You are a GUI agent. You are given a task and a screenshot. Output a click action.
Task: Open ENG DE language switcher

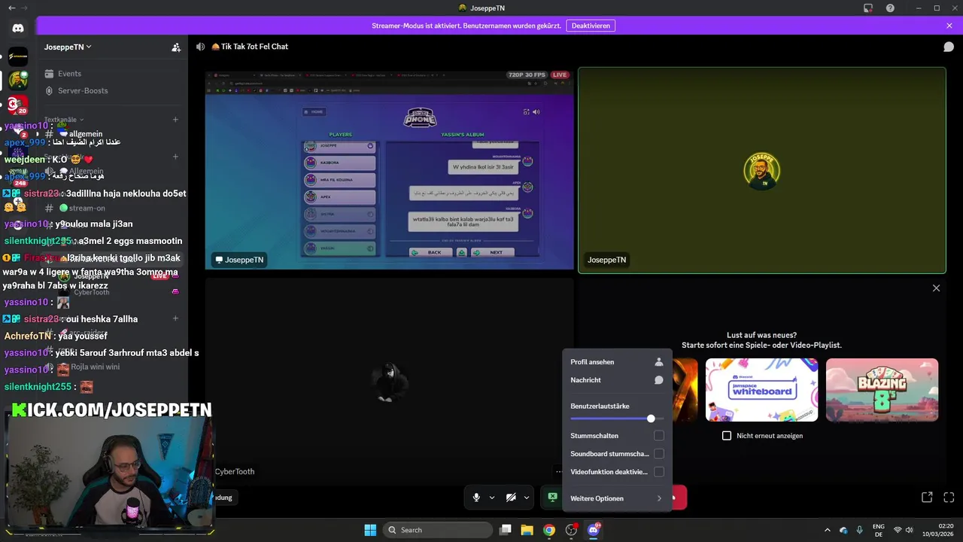coord(879,530)
